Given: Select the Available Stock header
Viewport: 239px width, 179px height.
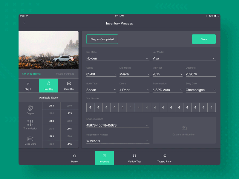Looking at the screenshot, I should (x=48, y=97).
